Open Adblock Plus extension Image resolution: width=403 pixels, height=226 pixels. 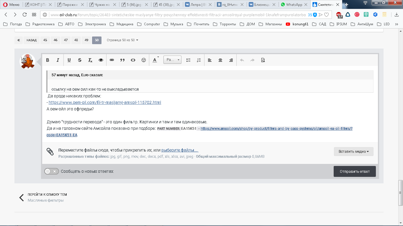pos(339,15)
